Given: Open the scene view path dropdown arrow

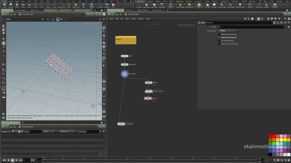Looking at the screenshot, I should pyautogui.click(x=84, y=14).
